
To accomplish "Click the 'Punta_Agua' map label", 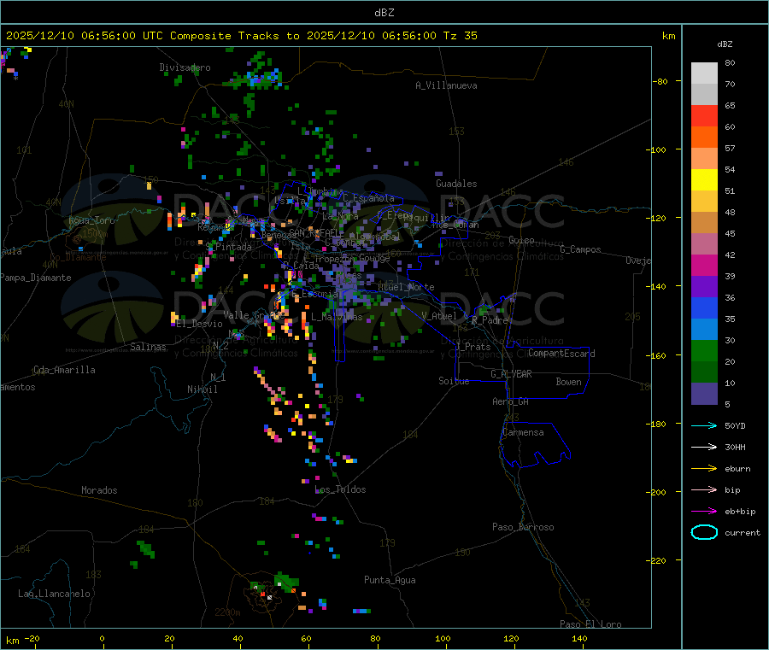I will 390,580.
